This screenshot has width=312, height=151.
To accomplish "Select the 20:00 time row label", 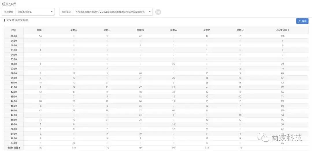I will point(14,129).
